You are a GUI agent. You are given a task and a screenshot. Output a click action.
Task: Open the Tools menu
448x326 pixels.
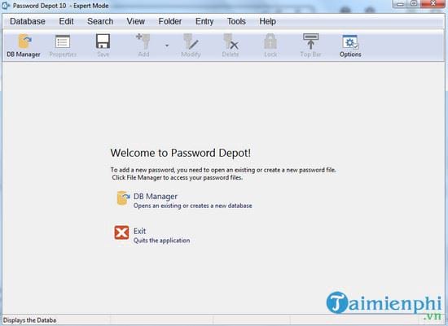pos(236,21)
